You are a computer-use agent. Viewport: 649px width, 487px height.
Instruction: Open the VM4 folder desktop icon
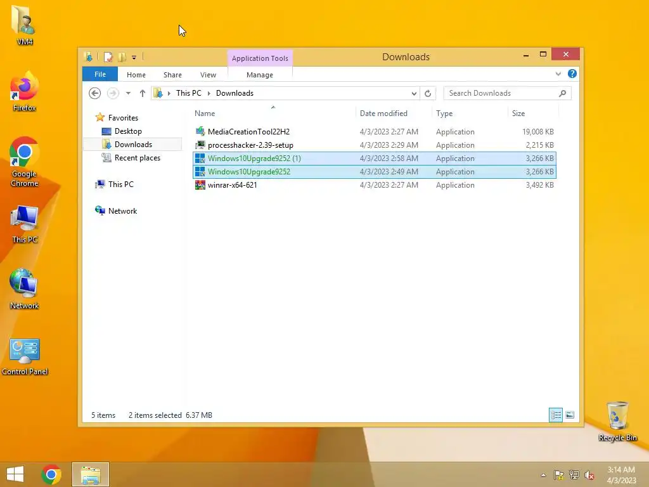pos(24,24)
